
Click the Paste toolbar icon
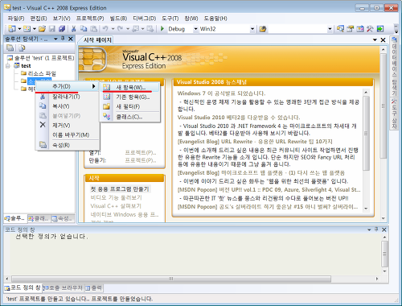93,29
